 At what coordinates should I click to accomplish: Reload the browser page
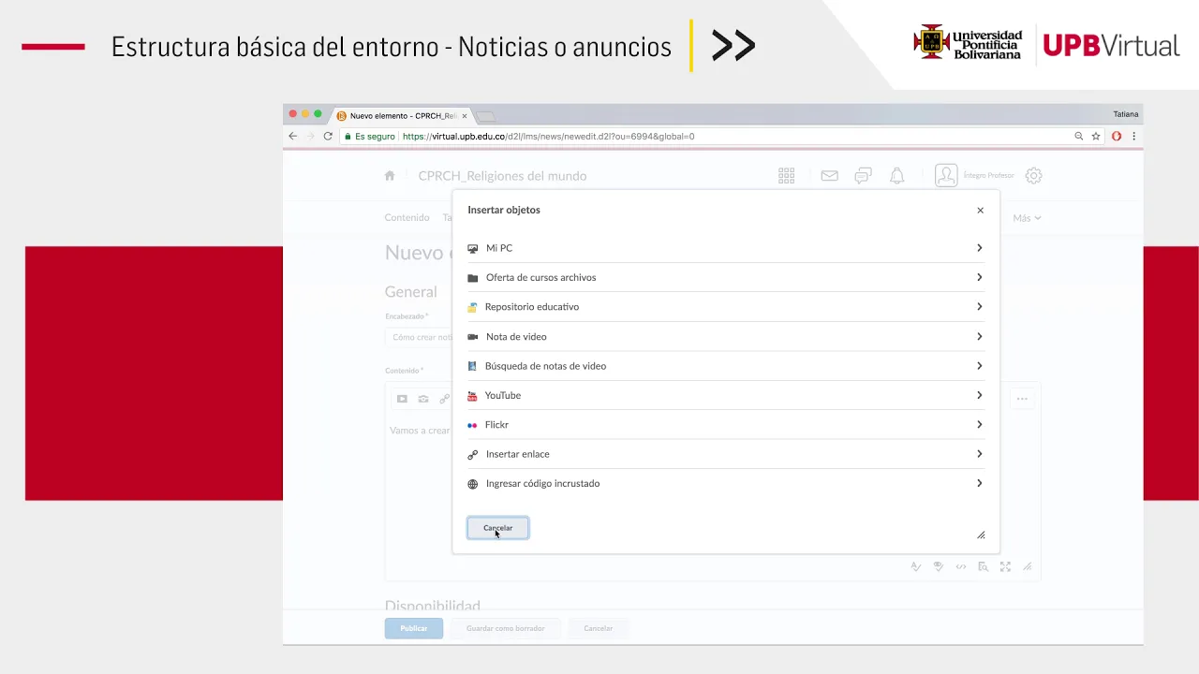328,136
